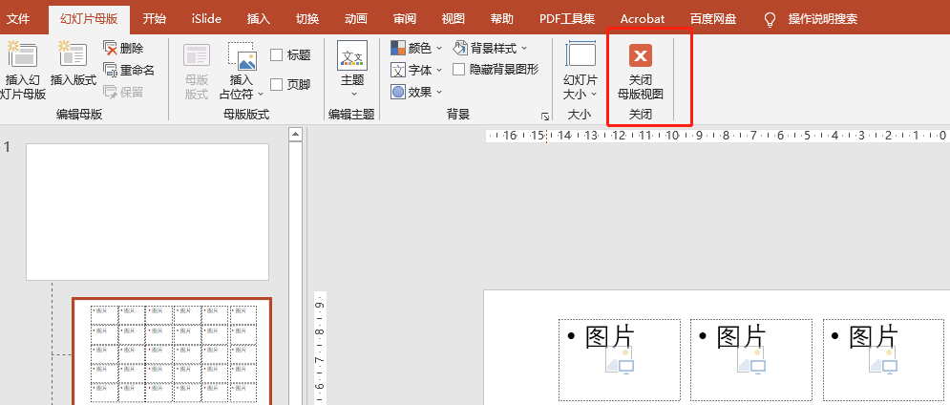Enable Hide Background Graphics checkbox
950x405 pixels.
click(x=458, y=70)
